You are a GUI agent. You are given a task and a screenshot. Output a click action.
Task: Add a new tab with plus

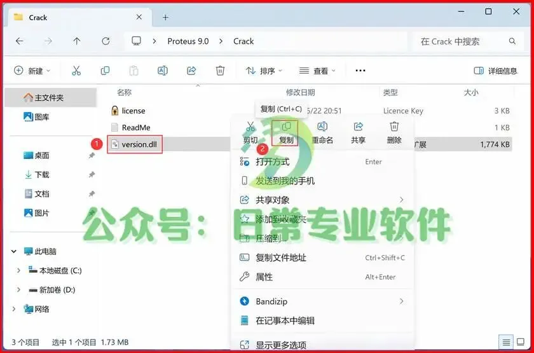[x=165, y=17]
